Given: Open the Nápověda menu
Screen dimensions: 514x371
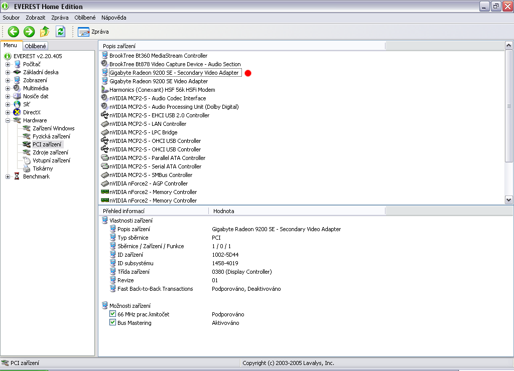Looking at the screenshot, I should pyautogui.click(x=114, y=18).
